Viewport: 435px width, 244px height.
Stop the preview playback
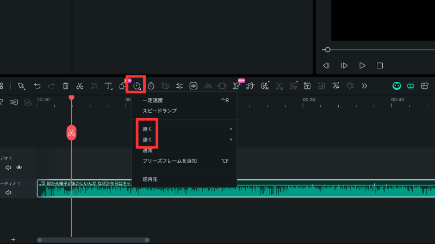point(380,66)
